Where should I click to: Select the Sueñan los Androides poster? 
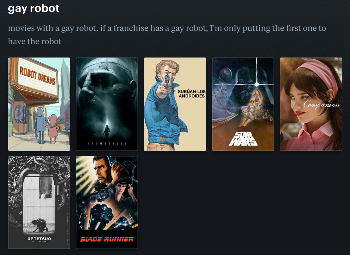(175, 104)
